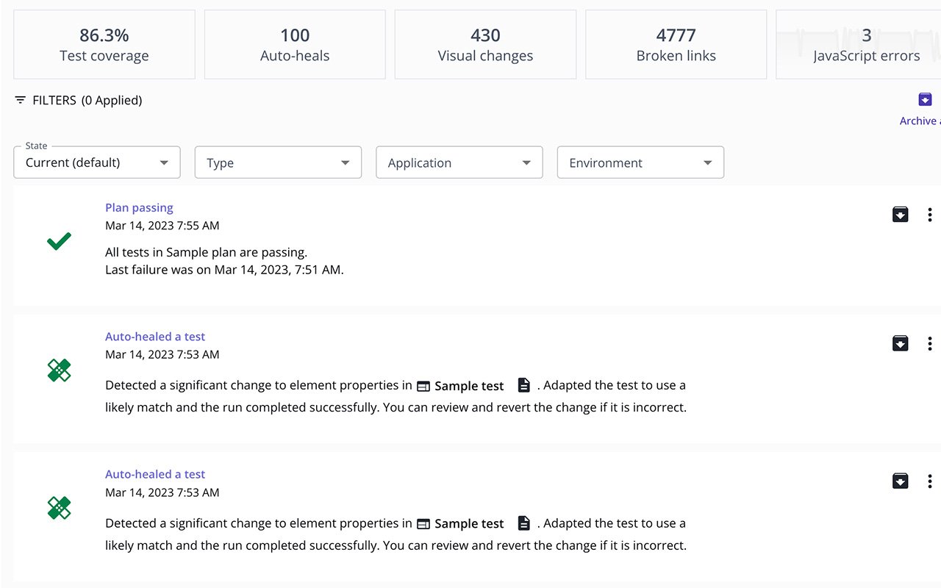Expand the Type dropdown
941x588 pixels.
coord(278,162)
